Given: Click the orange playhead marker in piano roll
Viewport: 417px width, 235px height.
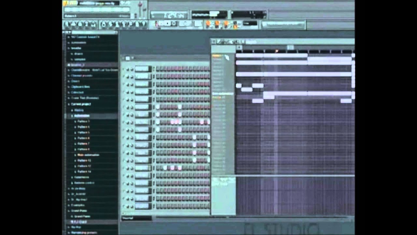Looking at the screenshot, I should (x=277, y=51).
